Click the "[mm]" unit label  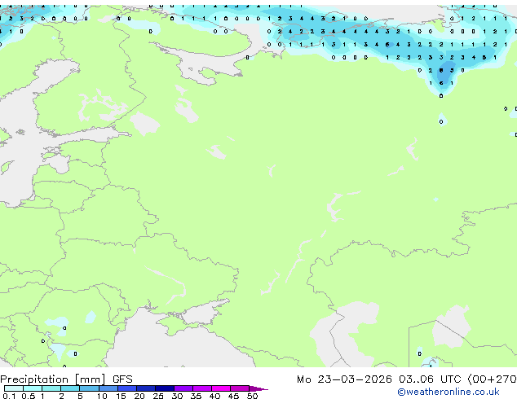tap(91, 379)
